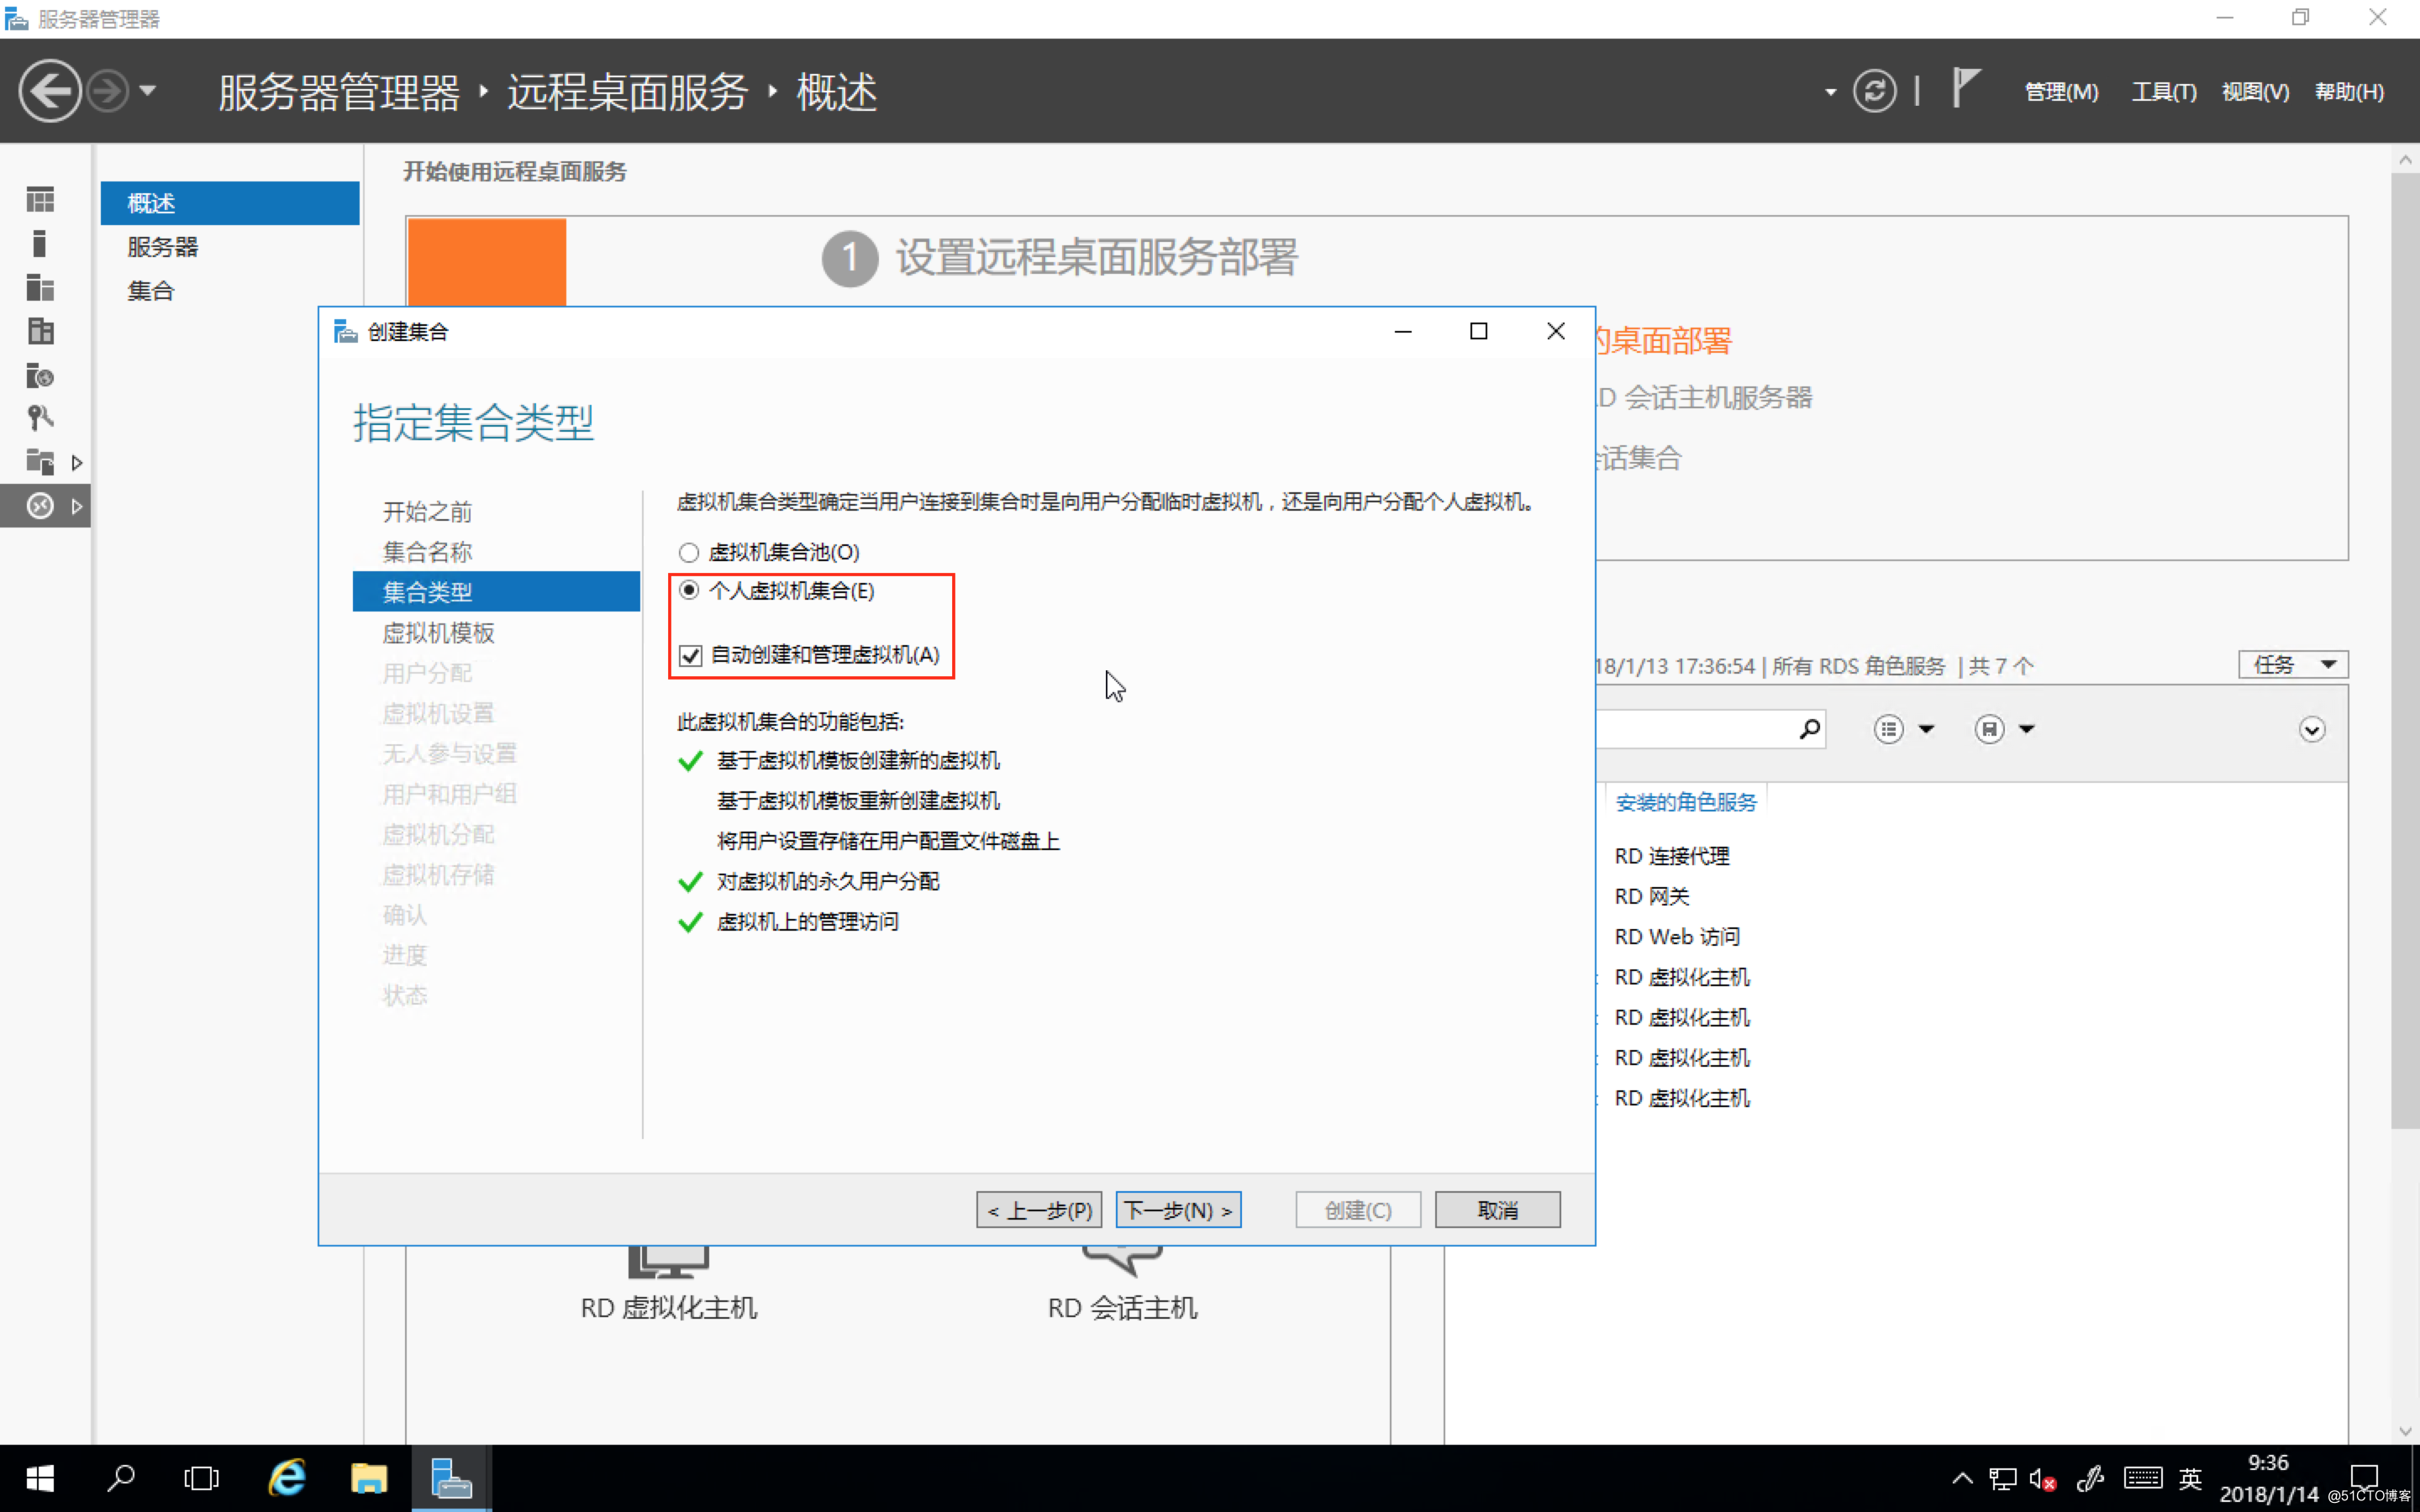Click the list criteria icon in filter bar
2420x1512 pixels.
(x=1888, y=729)
